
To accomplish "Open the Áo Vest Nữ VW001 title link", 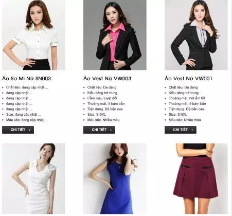I will tap(188, 79).
